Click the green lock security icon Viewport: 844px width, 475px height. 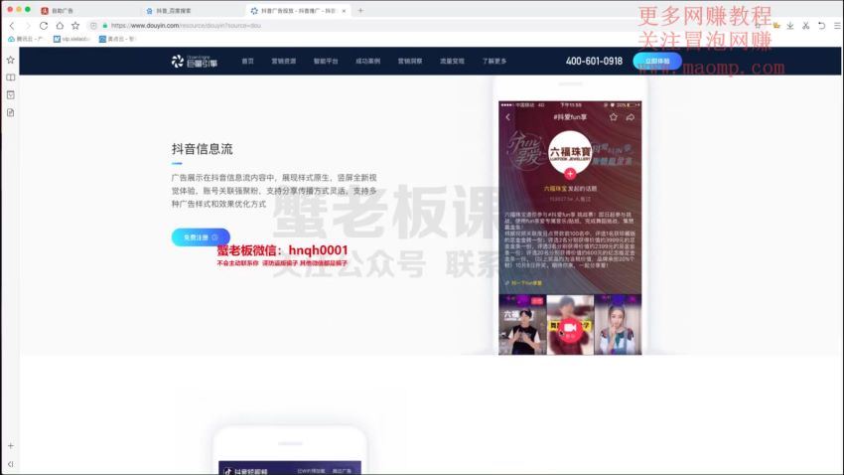(105, 25)
